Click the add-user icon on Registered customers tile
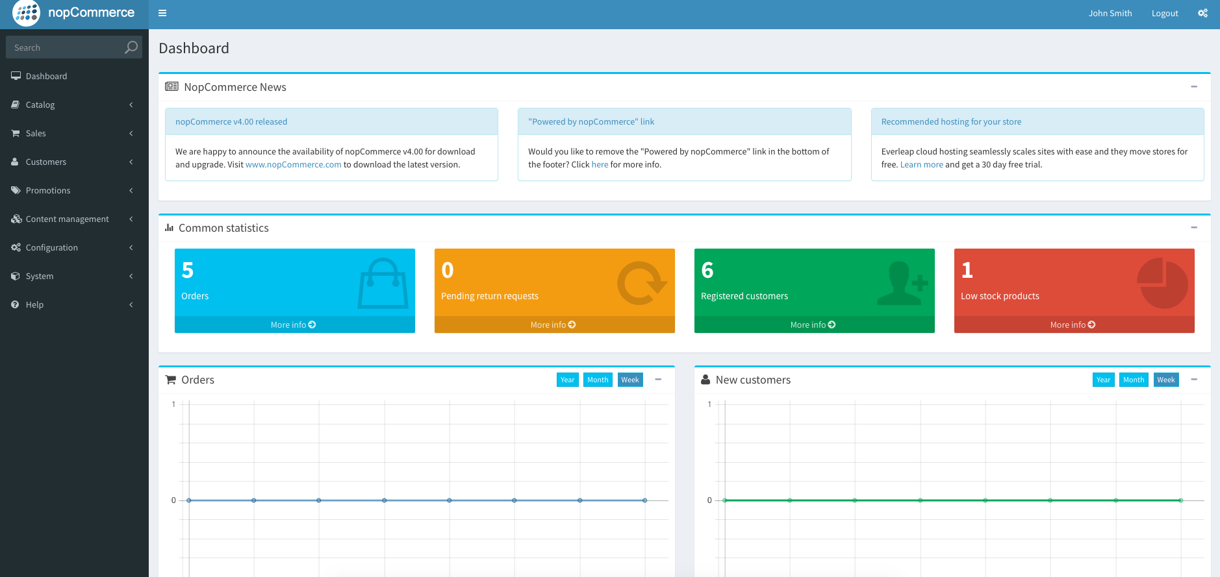Viewport: 1220px width, 577px height. [902, 284]
